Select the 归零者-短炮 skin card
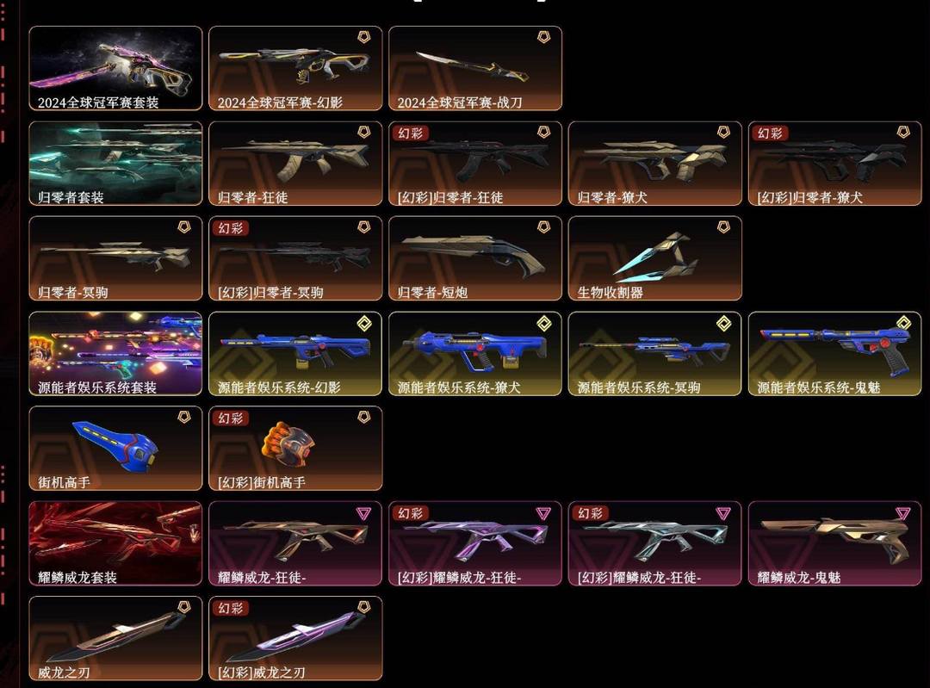 [475, 258]
